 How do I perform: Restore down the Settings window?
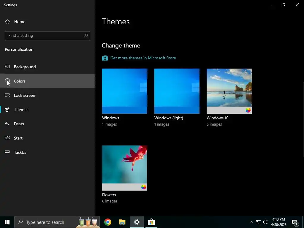[284, 5]
